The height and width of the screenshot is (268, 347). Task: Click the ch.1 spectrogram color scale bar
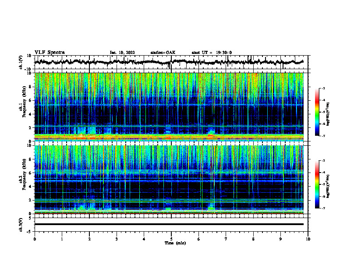coord(317,112)
